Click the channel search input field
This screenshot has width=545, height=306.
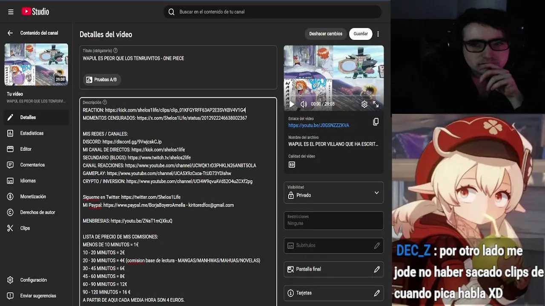coord(272,12)
